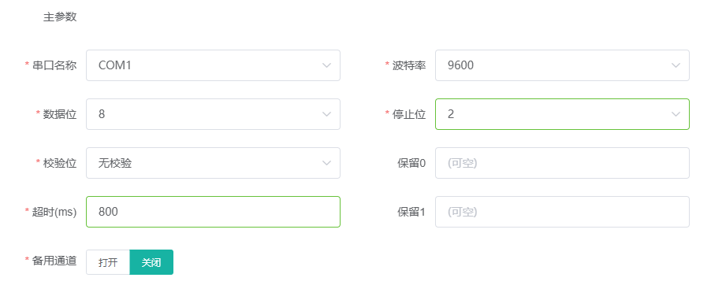This screenshot has height=285, width=711.
Task: Set 备用通道 to 关闭
Action: tap(151, 262)
